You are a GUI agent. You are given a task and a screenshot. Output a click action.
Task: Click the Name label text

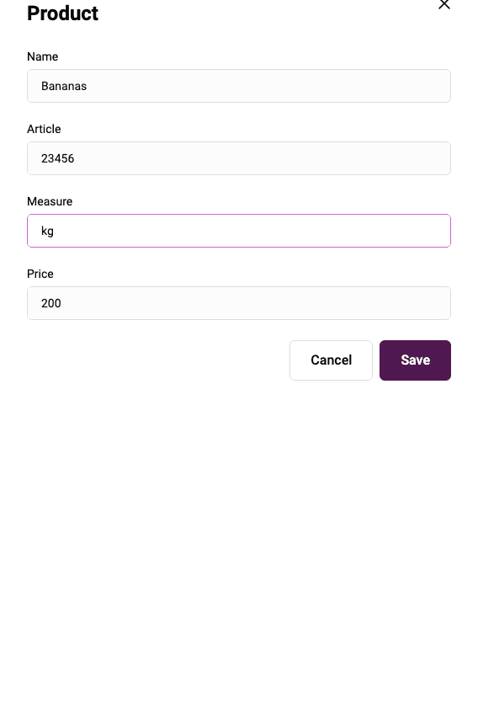coord(43,56)
